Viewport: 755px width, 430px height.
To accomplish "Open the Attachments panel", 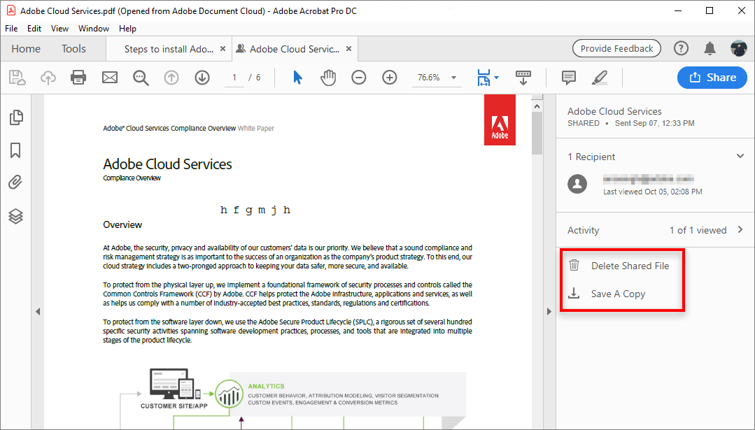I will pos(15,182).
